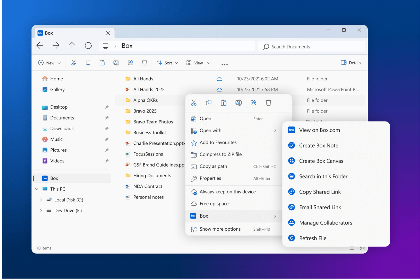The width and height of the screenshot is (420, 280).
Task: Click the Cut icon in the main toolbar
Action: [x=74, y=63]
